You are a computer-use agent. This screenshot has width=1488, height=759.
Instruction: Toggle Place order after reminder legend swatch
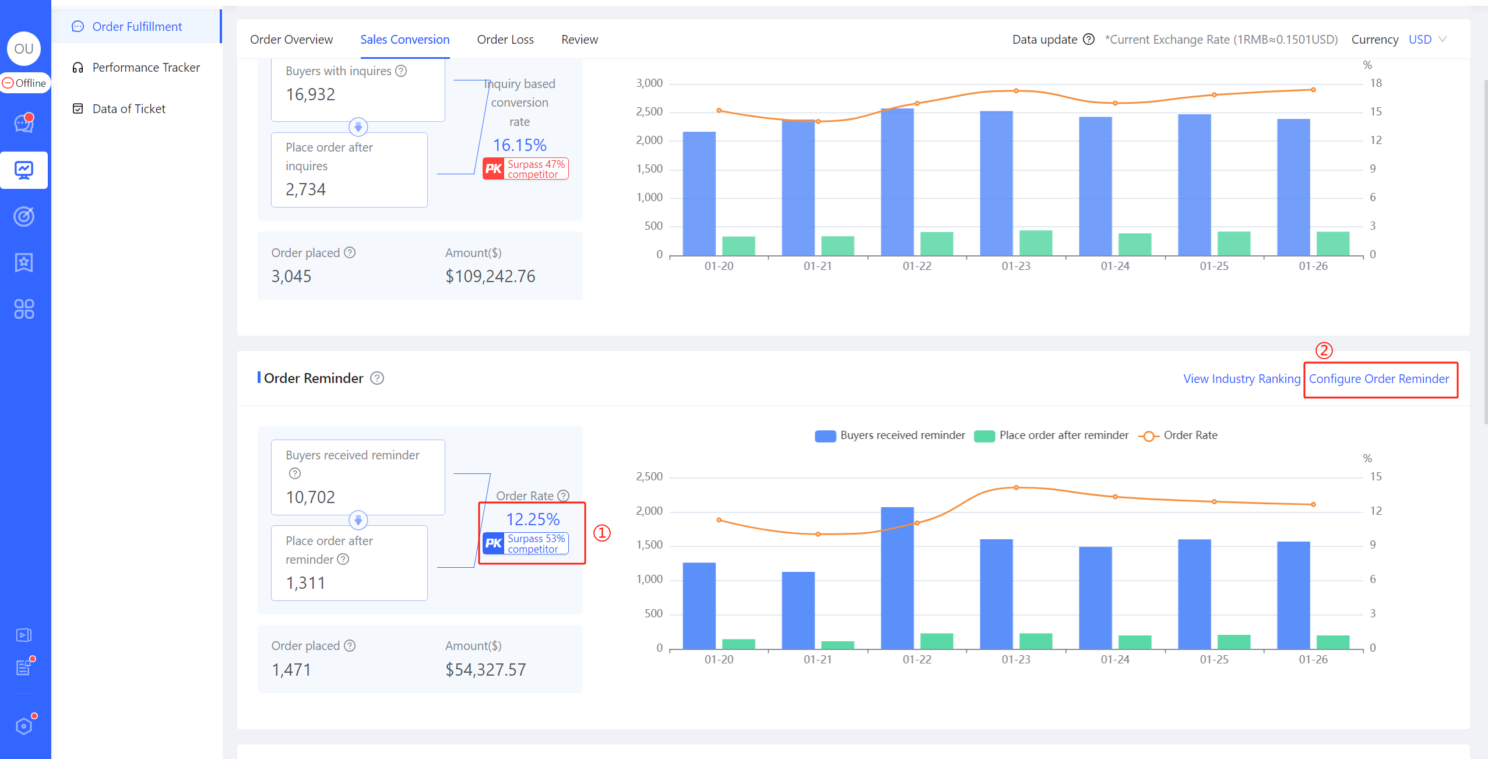984,435
